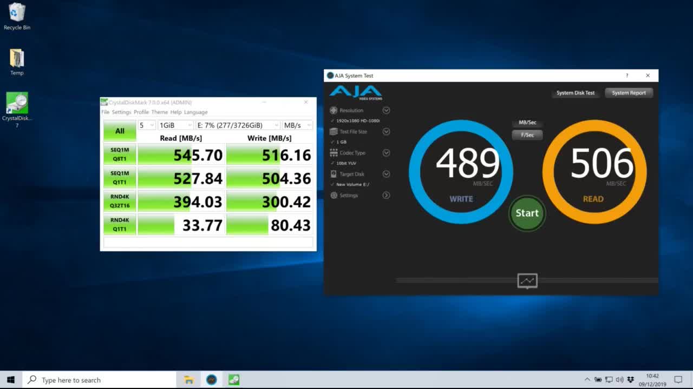Open the Language menu in CrystalDiskMark
This screenshot has height=389, width=693.
tap(195, 112)
